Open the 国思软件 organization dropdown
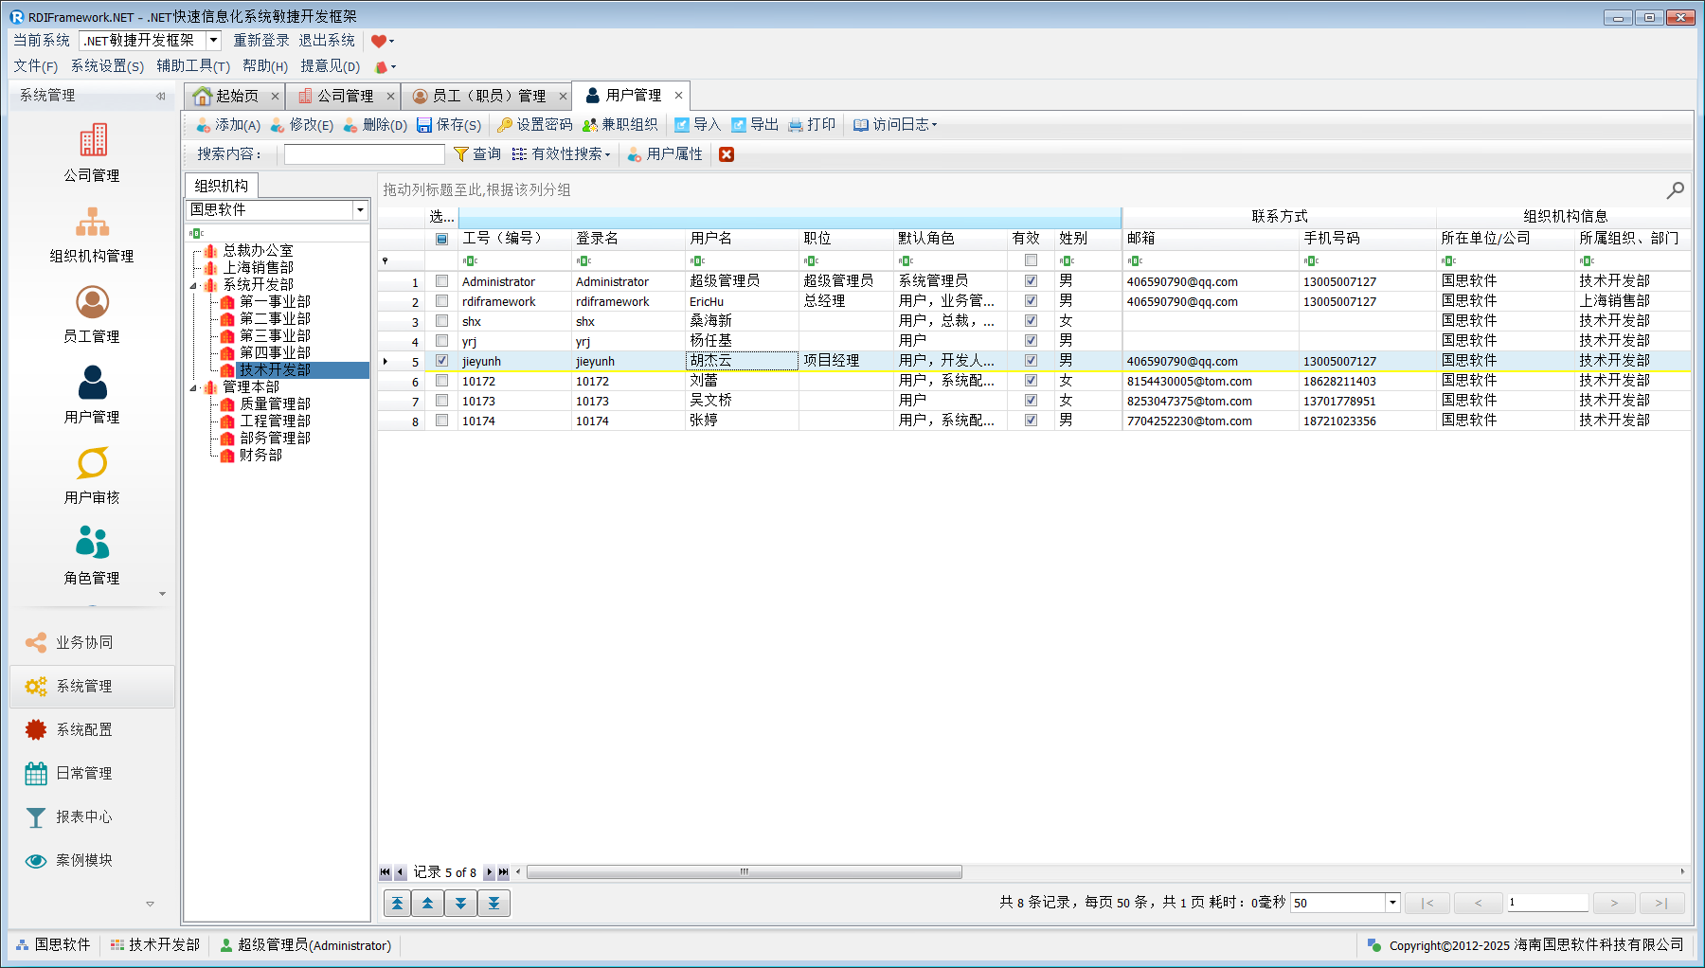This screenshot has width=1705, height=968. (x=360, y=210)
